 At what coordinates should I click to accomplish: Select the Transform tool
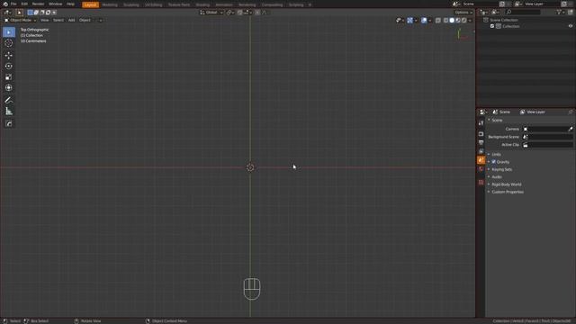9,88
